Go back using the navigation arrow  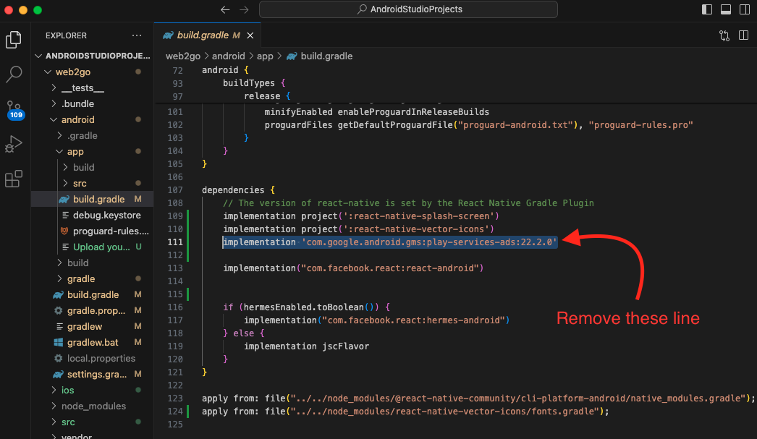[225, 9]
